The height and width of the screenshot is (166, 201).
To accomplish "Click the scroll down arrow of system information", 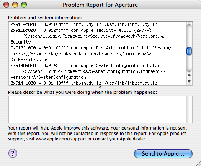I will [189, 81].
